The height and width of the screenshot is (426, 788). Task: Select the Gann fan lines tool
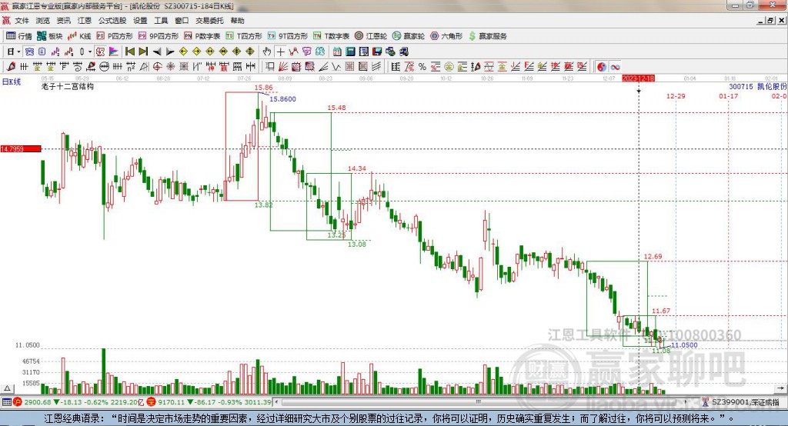pos(283,66)
